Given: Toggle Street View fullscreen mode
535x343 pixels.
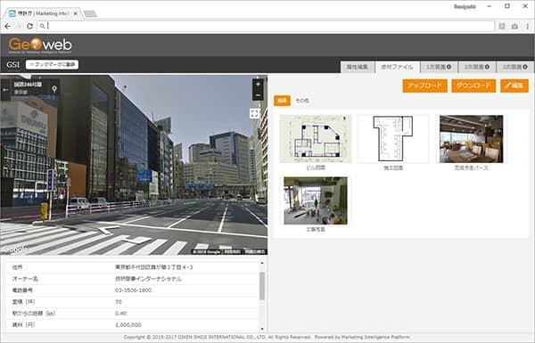Looking at the screenshot, I should (254, 113).
